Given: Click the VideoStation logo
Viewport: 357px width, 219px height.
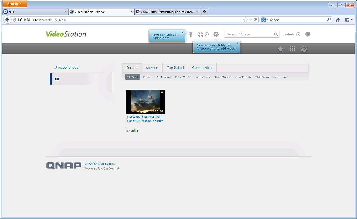Looking at the screenshot, I should click(66, 34).
